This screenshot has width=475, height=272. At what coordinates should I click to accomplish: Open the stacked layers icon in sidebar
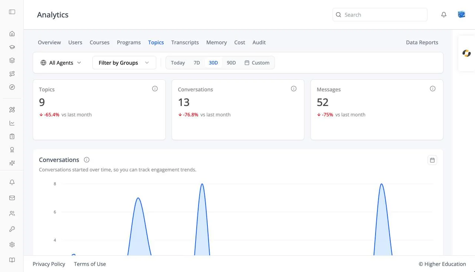point(12,60)
